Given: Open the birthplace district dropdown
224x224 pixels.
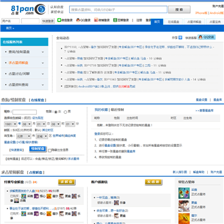Looking at the screenshot, I should coord(42,136).
